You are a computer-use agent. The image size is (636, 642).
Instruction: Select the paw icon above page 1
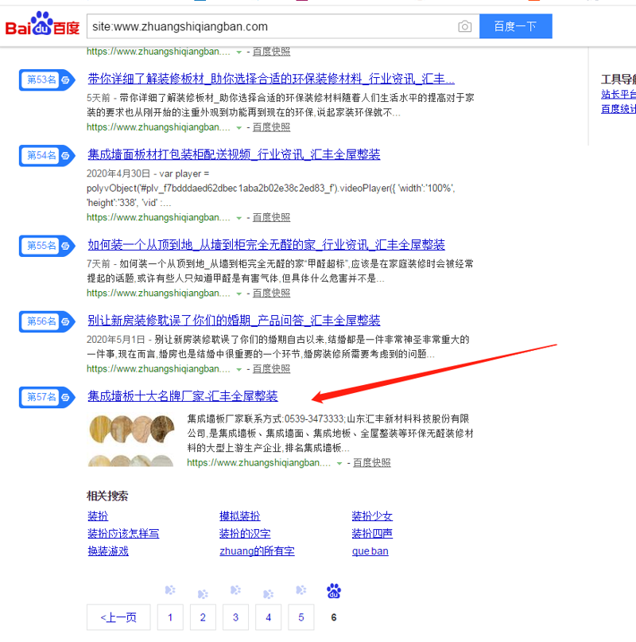[170, 590]
